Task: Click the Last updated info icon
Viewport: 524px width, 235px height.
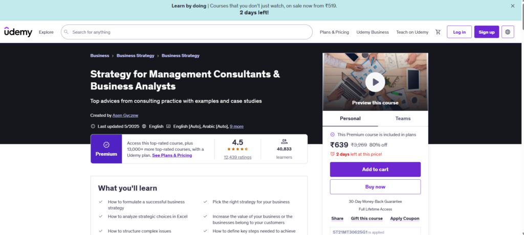Action: coord(93,127)
